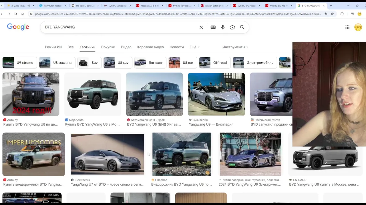366x205 pixels.
Task: Expand the Ещё dropdown menu
Action: point(194,47)
